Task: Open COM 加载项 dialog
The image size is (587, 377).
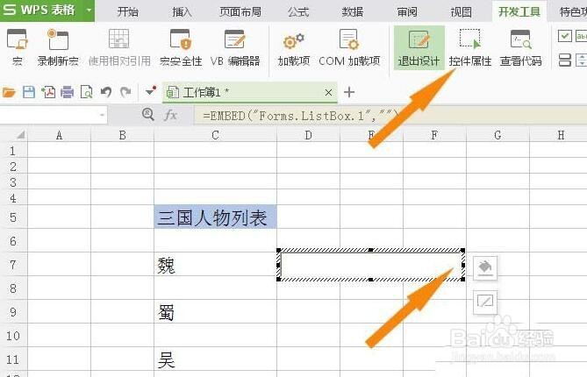Action: click(349, 47)
